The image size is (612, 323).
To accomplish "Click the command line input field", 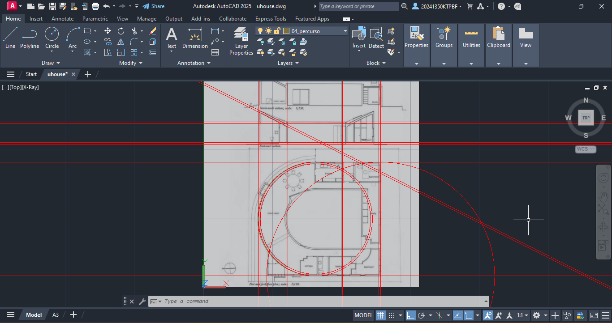I will point(318,301).
